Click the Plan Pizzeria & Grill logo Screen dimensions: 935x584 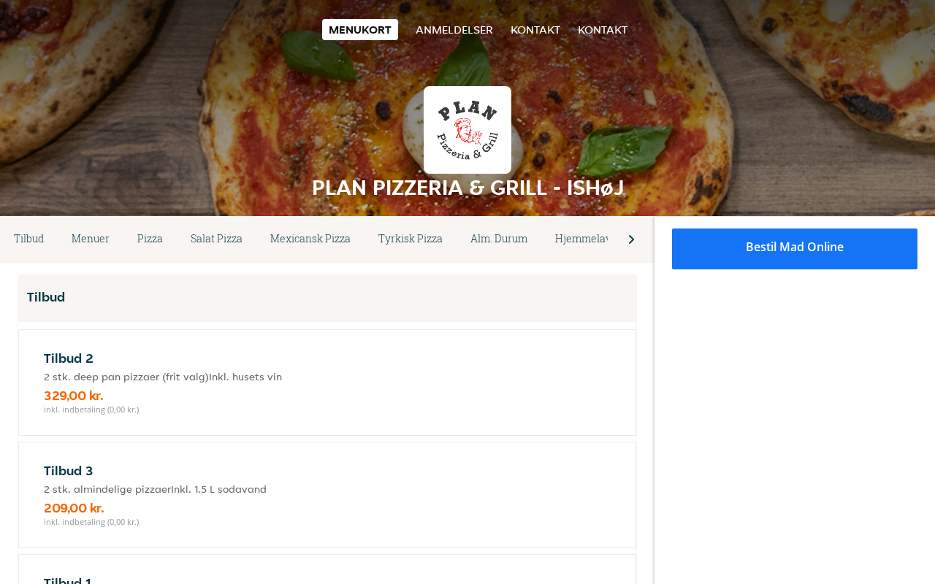(467, 130)
